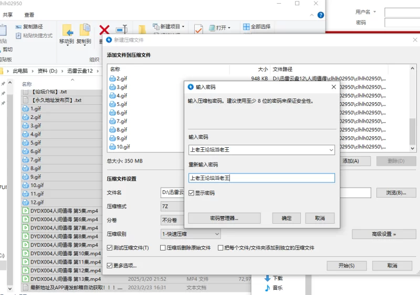This screenshot has height=295, width=420.
Task: Click the DYDX004人间值得 第5集.mp4 video icon
Action: [26, 211]
